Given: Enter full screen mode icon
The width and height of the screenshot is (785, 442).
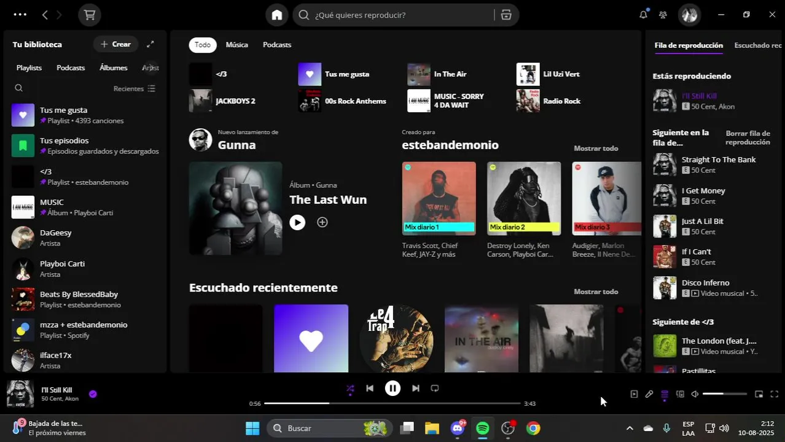Looking at the screenshot, I should (774, 394).
